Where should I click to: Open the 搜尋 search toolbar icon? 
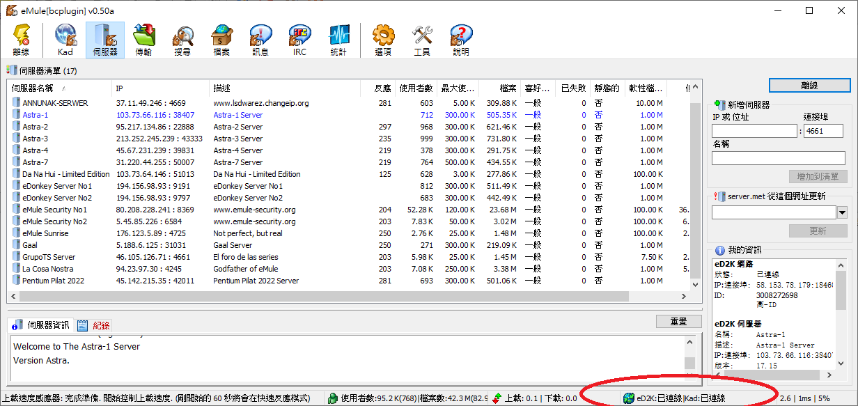182,40
